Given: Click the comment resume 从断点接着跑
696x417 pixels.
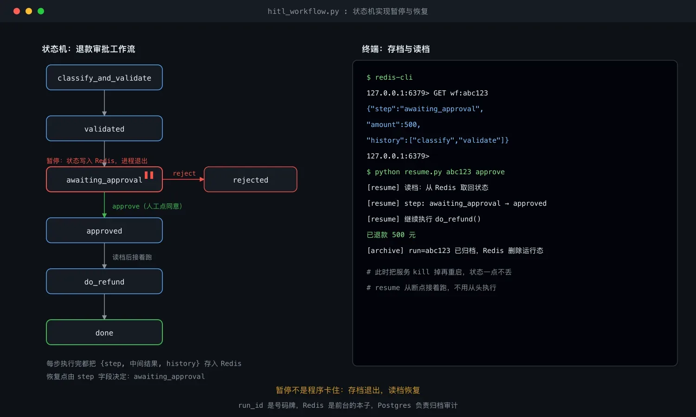Looking at the screenshot, I should (x=432, y=288).
